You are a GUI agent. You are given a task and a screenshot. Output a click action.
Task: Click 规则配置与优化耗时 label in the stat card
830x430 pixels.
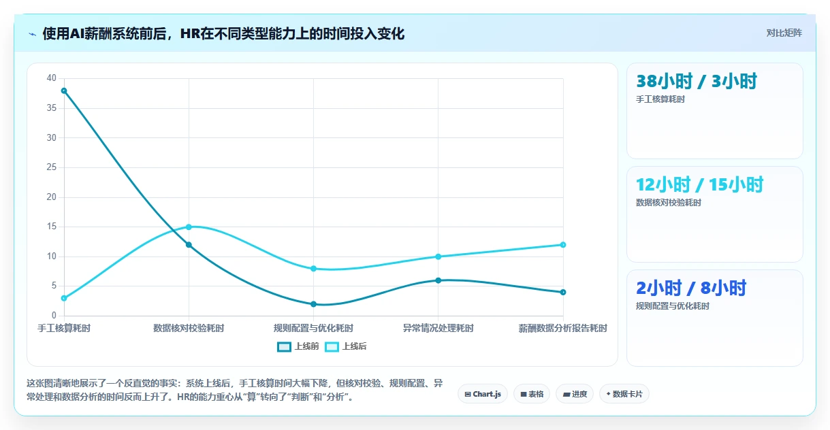click(673, 306)
